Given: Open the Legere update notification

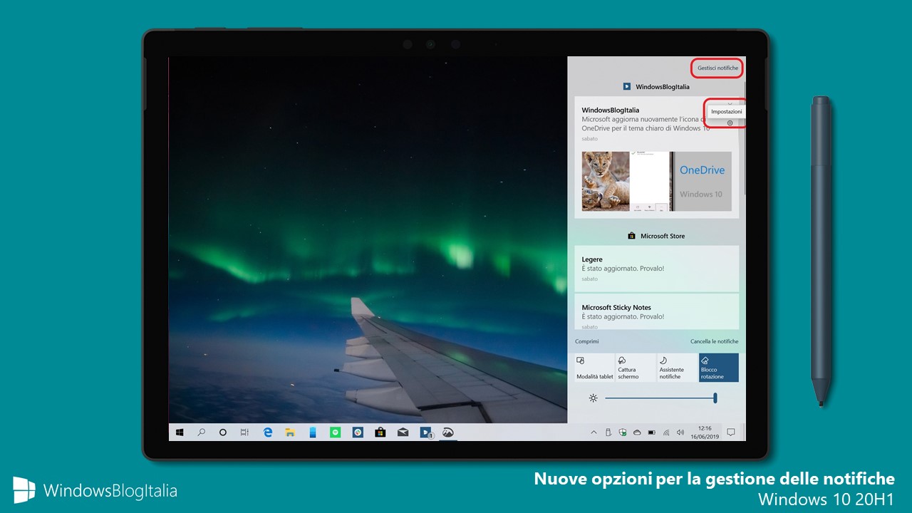Looking at the screenshot, I should pyautogui.click(x=657, y=269).
